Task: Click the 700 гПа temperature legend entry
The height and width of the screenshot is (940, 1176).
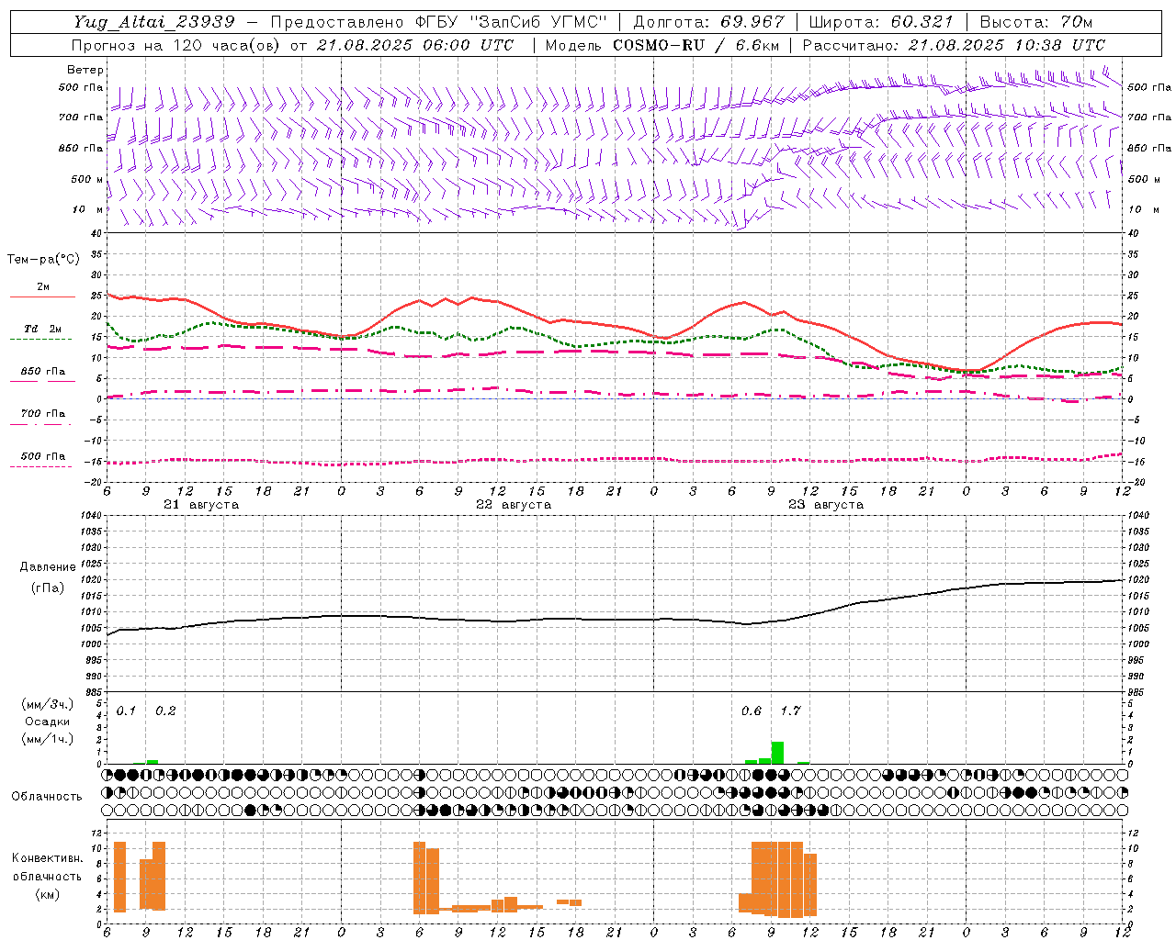Action: pos(42,414)
